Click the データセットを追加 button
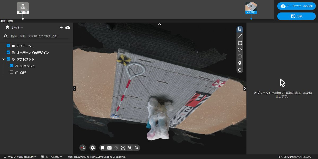The image size is (318, 159). coord(296,6)
